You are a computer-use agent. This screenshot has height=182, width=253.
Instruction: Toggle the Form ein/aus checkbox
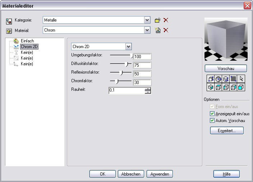pyautogui.click(x=212, y=107)
